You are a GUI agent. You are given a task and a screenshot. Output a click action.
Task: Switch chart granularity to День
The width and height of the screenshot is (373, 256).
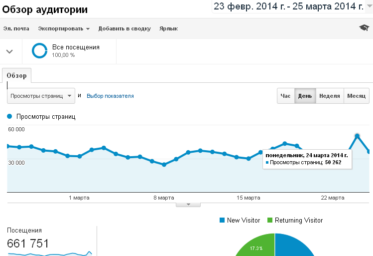(x=305, y=96)
